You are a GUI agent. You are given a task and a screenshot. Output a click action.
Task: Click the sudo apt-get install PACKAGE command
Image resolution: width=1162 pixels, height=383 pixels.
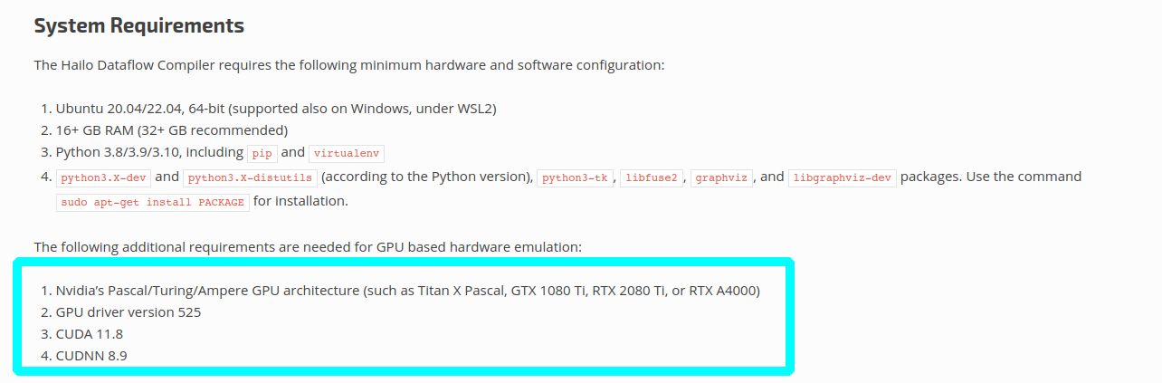pos(153,202)
